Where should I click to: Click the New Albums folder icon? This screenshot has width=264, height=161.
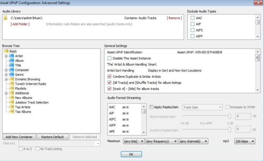tap(12, 98)
